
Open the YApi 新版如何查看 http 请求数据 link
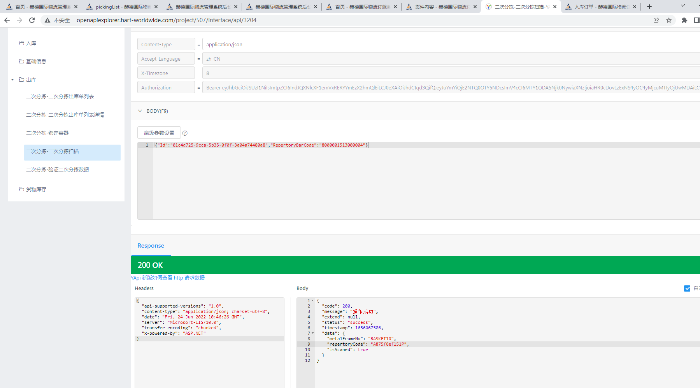pos(168,278)
